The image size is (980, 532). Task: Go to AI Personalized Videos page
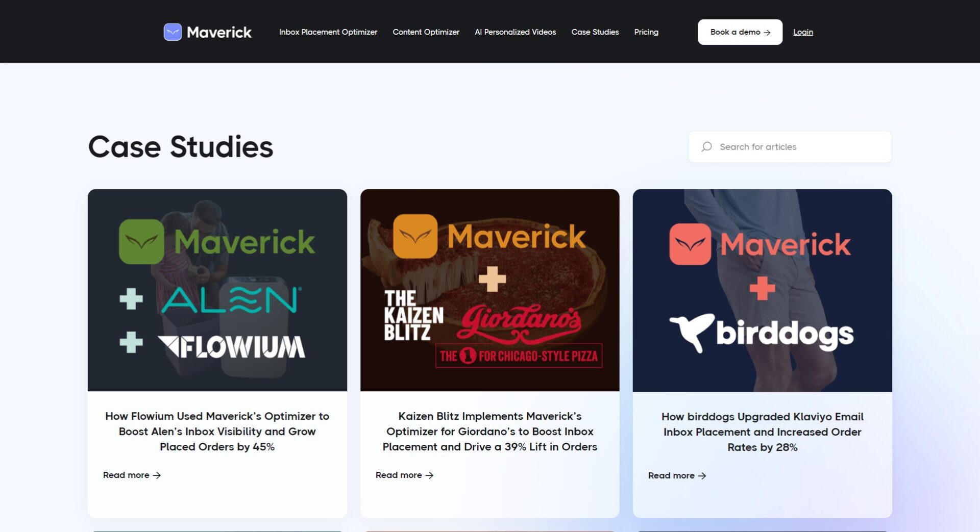pos(515,32)
